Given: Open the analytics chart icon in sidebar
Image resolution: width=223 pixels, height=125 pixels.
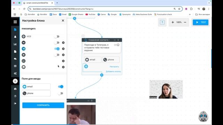Looking at the screenshot, I should [x=15, y=44].
